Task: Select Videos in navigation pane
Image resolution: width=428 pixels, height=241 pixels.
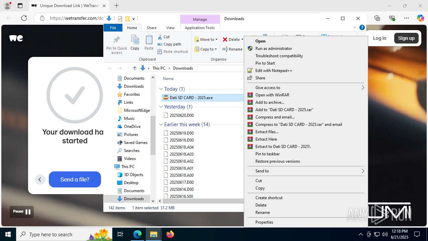Action: coord(130,159)
